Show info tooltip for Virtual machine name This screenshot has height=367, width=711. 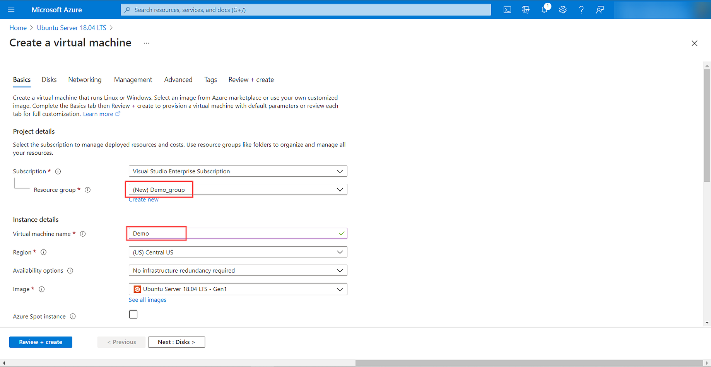83,234
